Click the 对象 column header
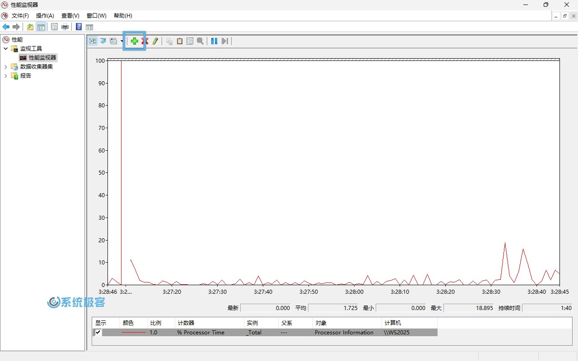This screenshot has height=361, width=578. 347,323
